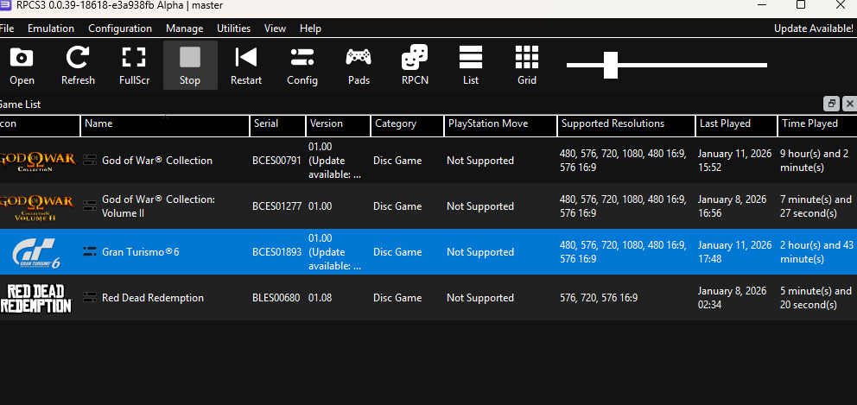Click January 11, 2026 17:48 cell
Image resolution: width=857 pixels, height=405 pixels.
click(734, 252)
